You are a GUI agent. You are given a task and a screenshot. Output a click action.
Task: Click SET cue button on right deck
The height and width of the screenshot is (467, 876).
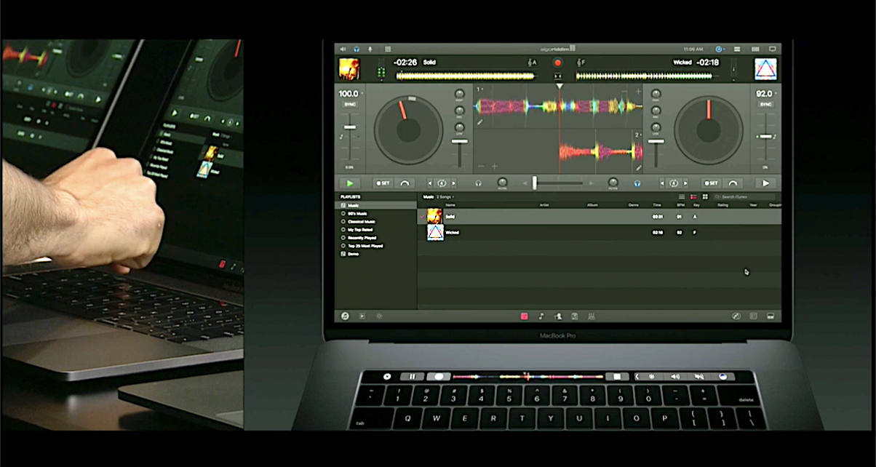(x=711, y=183)
